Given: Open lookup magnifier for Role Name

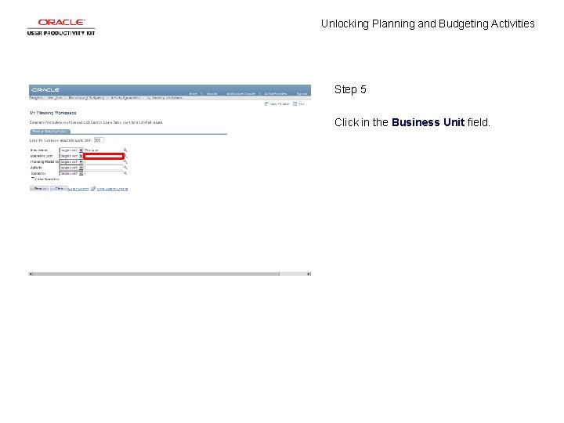Looking at the screenshot, I should 125,150.
